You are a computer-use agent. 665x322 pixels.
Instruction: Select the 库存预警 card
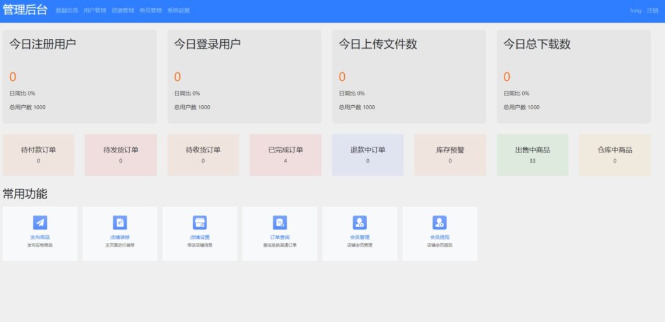[x=450, y=155]
